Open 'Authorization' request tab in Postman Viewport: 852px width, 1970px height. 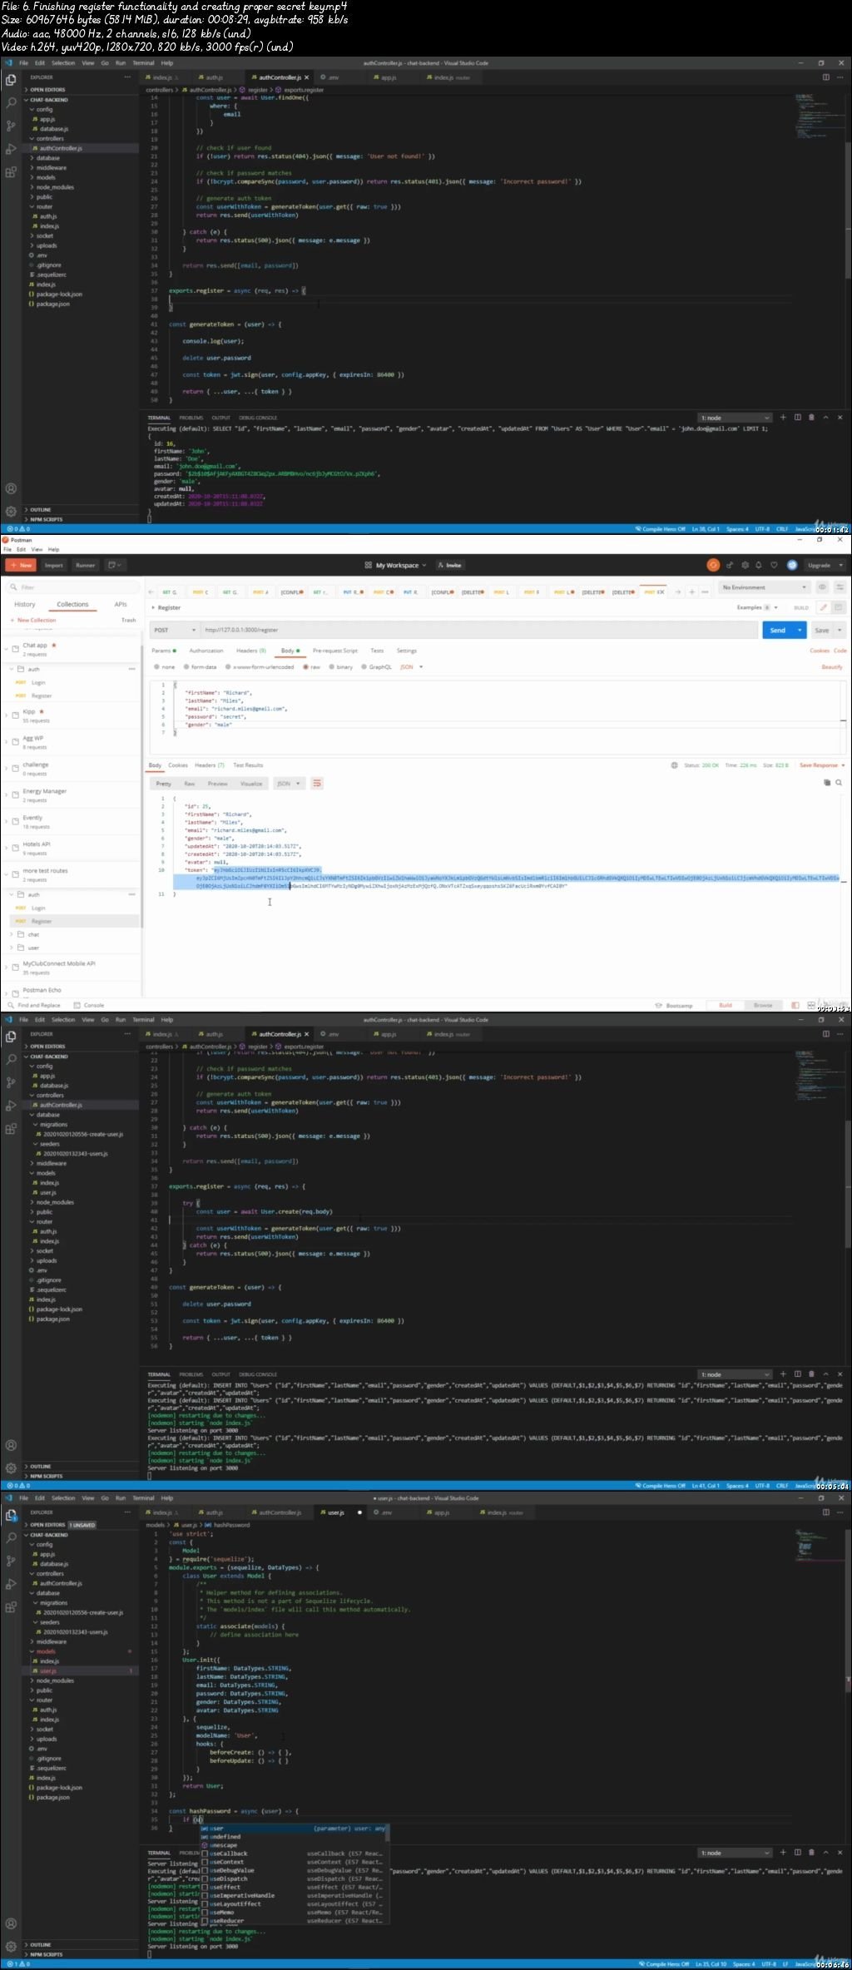[206, 651]
